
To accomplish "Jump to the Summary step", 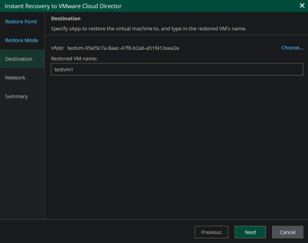I will tap(16, 97).
